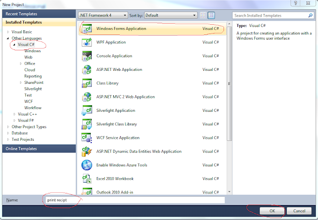
Task: Expand the Test Projects node
Action: 8,139
